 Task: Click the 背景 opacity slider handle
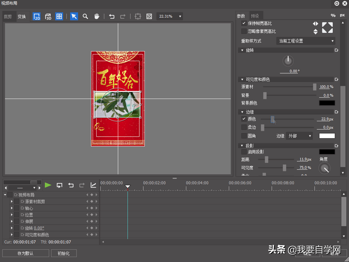tap(265, 95)
